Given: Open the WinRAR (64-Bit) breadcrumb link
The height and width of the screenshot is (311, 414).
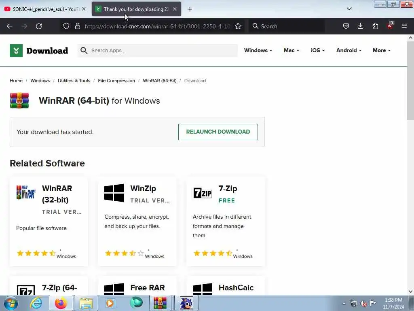Looking at the screenshot, I should (160, 81).
